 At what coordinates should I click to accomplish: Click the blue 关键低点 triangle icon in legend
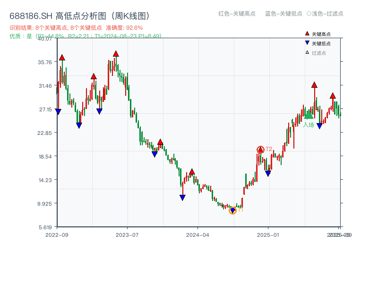tap(306, 43)
